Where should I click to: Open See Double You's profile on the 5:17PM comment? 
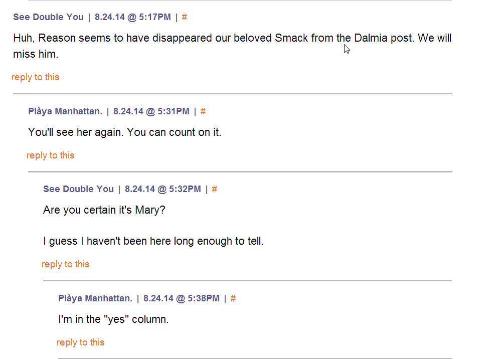(48, 17)
